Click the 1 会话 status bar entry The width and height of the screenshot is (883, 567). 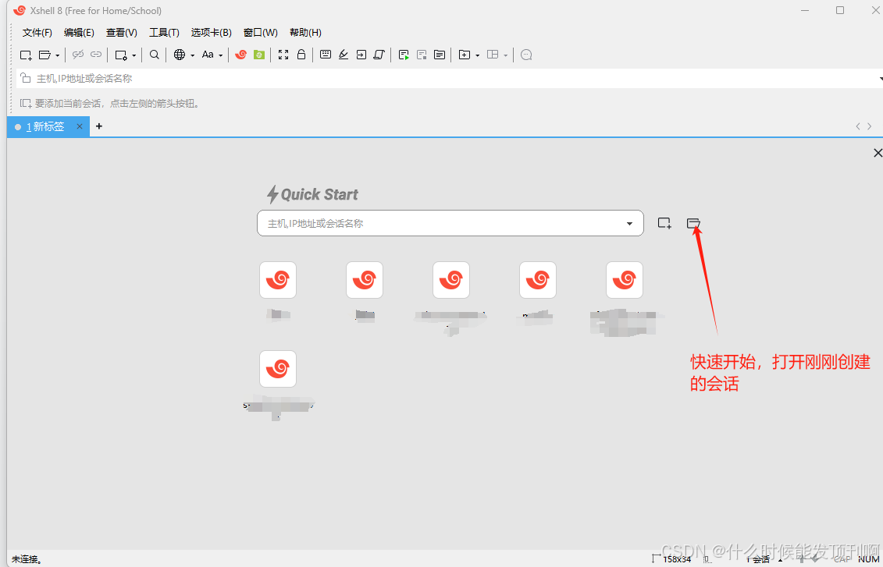(758, 559)
